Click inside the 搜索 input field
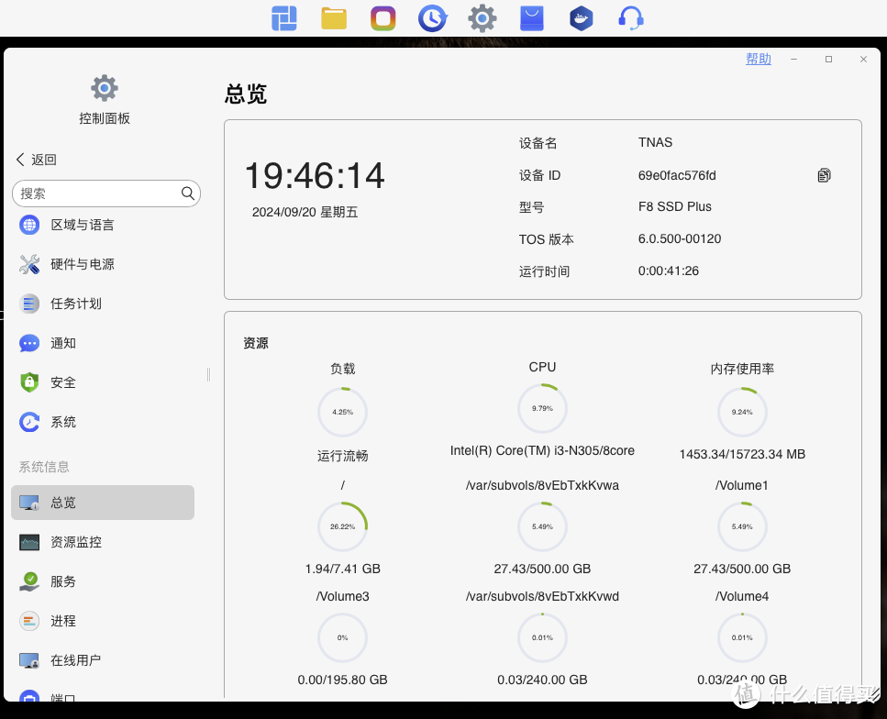Image resolution: width=887 pixels, height=719 pixels. coord(101,194)
